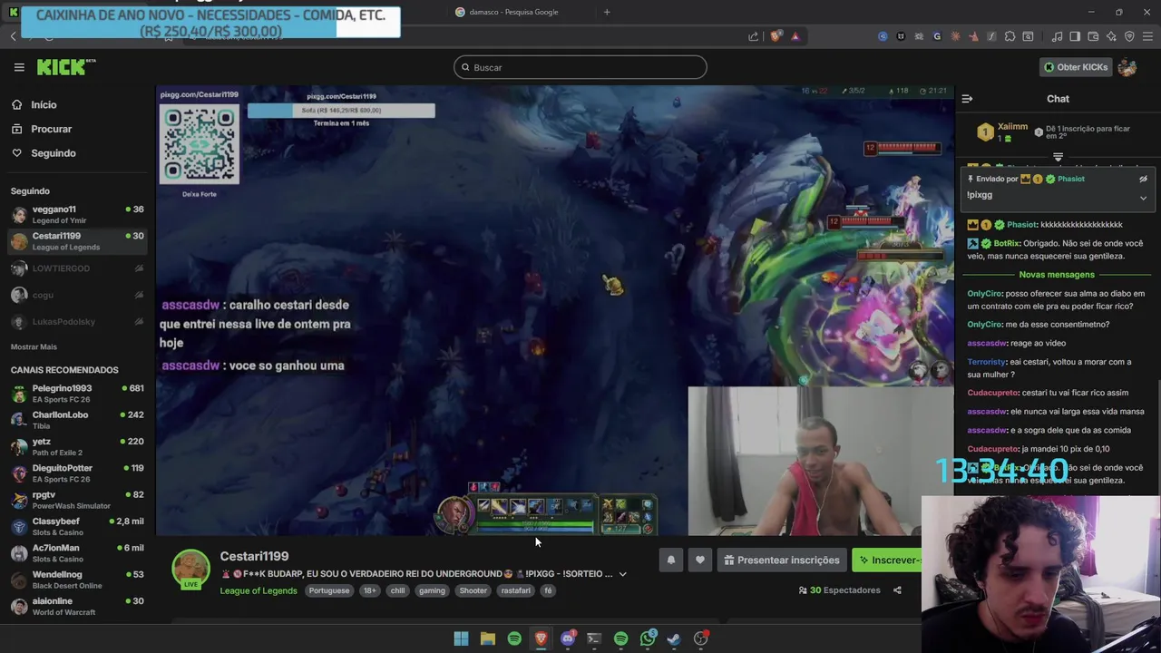Toggle the notification bell for Cestari1199

click(671, 560)
